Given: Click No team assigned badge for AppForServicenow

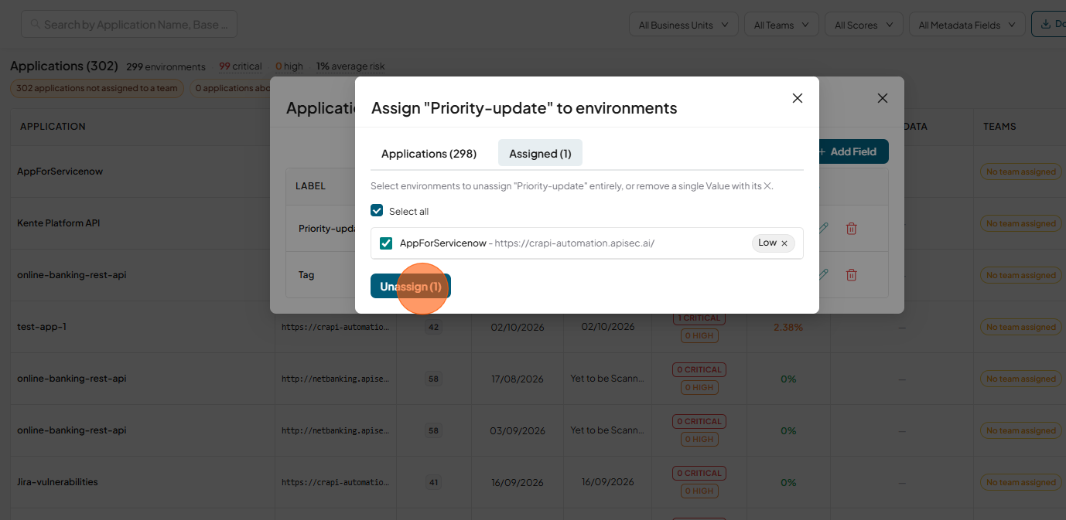Looking at the screenshot, I should click(x=1020, y=172).
